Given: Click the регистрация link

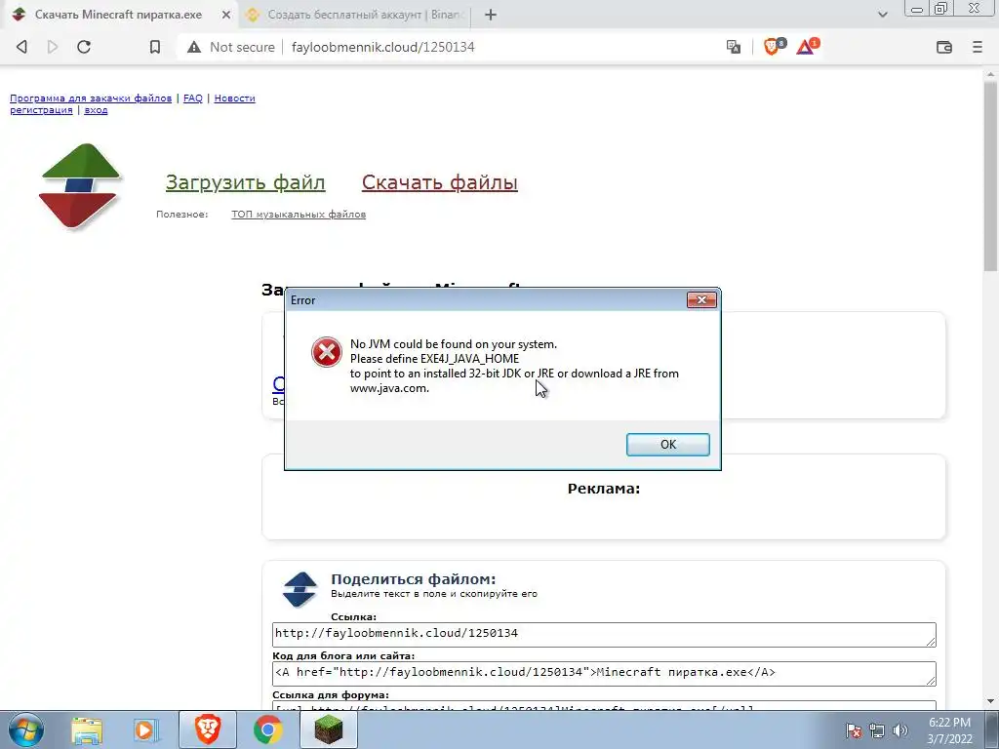Looking at the screenshot, I should 41,110.
